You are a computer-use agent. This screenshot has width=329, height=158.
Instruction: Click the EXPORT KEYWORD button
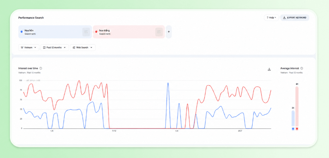click(294, 18)
